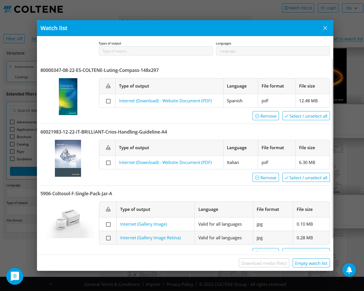Toggle the Catalog filter checkbox

(12, 144)
